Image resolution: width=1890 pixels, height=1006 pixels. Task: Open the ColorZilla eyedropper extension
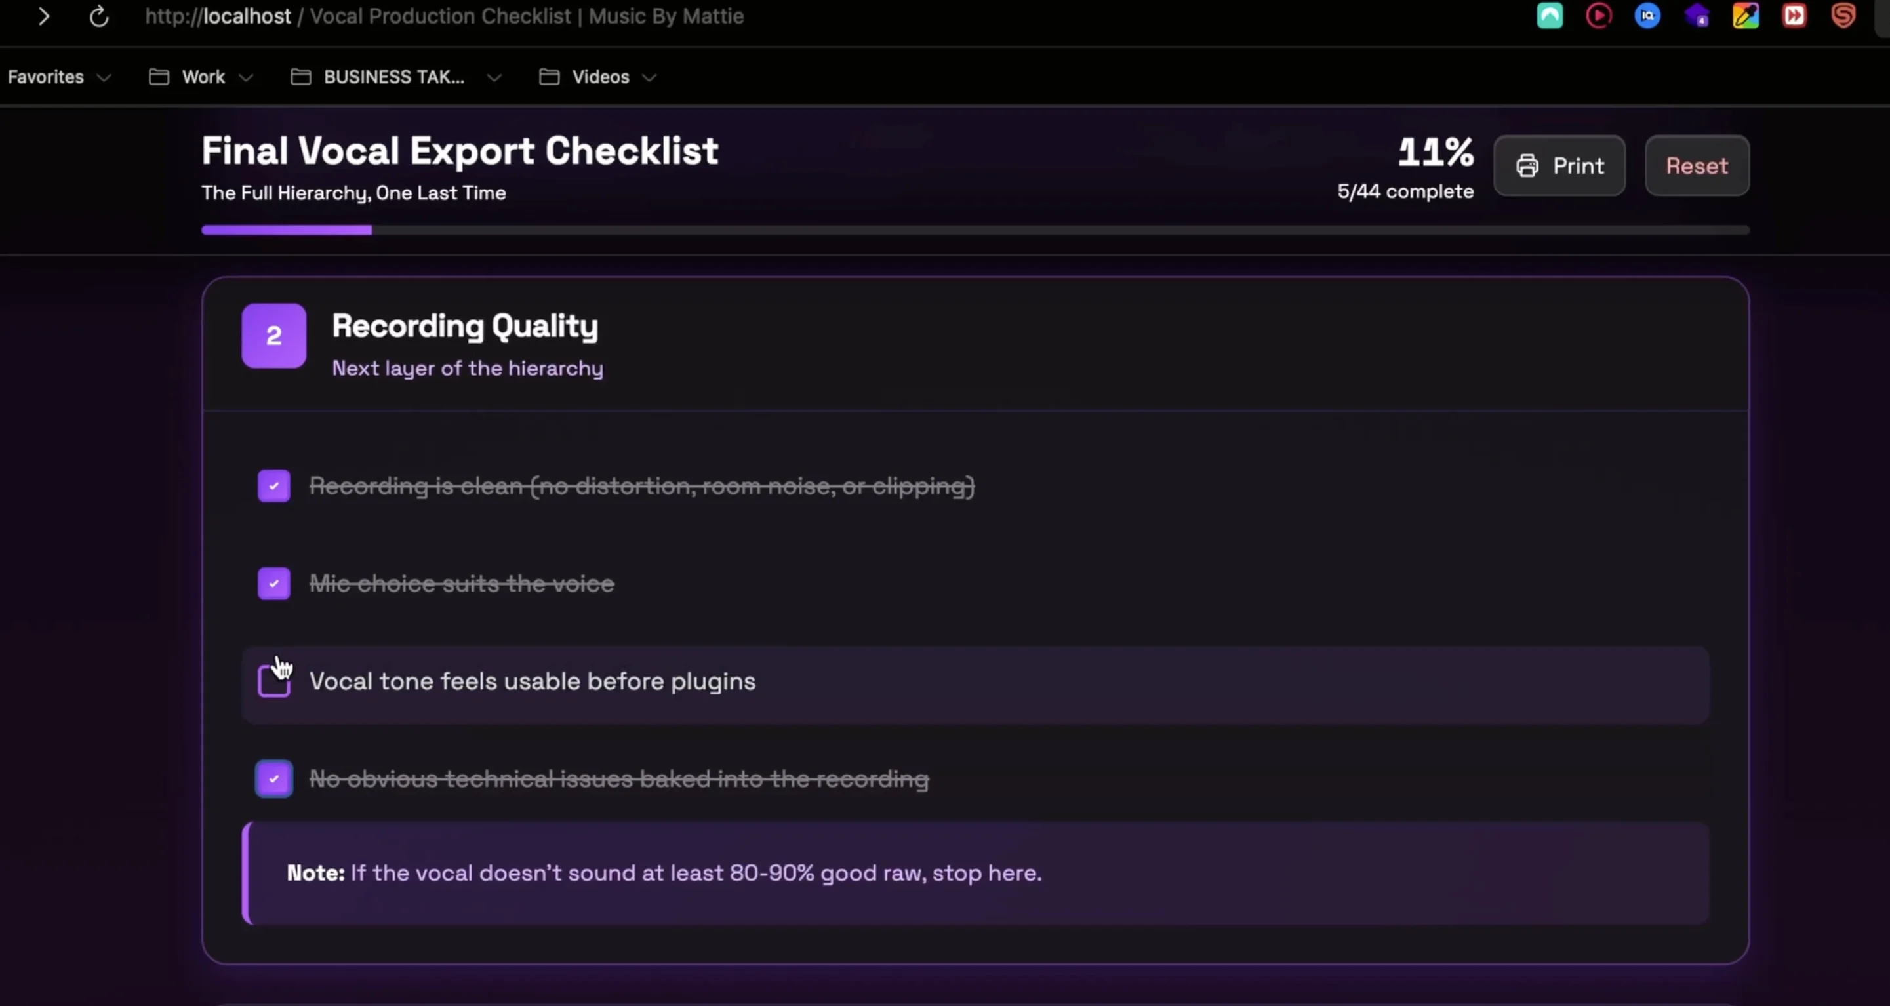[1746, 15]
